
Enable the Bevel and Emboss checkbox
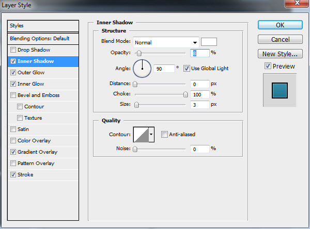coord(13,95)
